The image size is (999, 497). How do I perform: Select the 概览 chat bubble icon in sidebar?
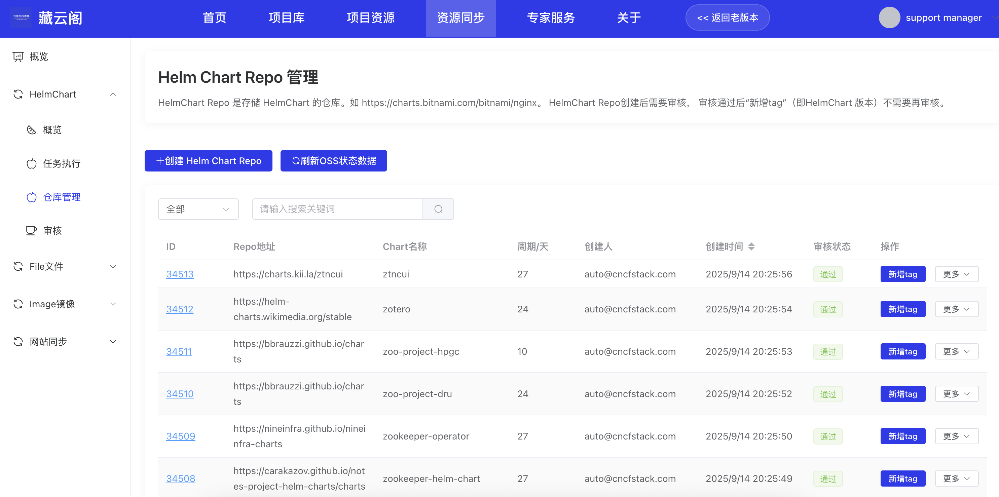click(18, 56)
